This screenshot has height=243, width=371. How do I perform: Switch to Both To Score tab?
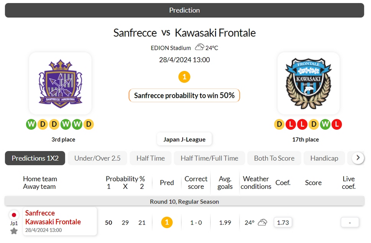(x=274, y=158)
